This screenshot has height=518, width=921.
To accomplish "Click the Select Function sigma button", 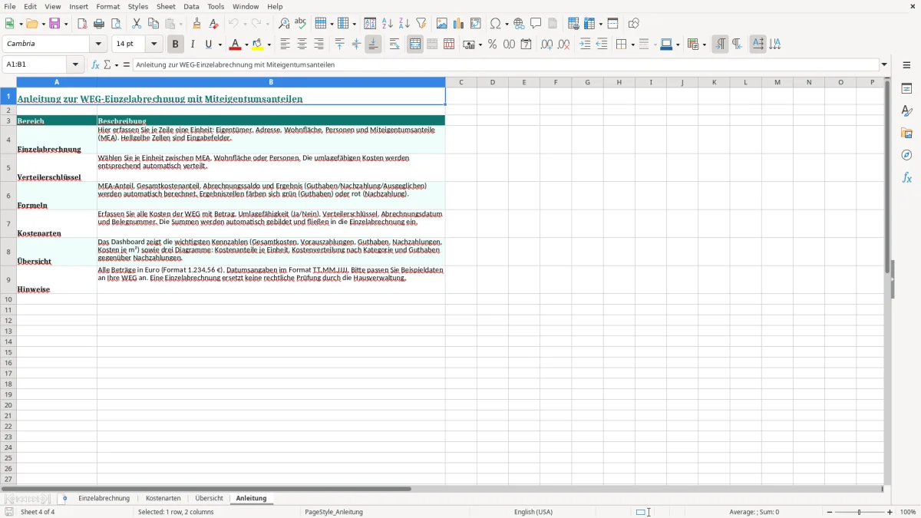I will [x=107, y=64].
